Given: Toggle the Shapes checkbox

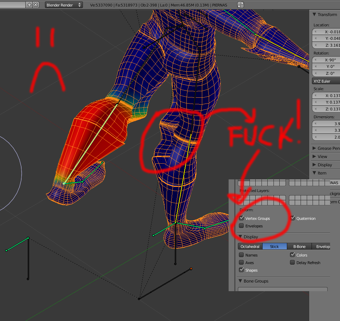Looking at the screenshot, I should click(x=241, y=270).
